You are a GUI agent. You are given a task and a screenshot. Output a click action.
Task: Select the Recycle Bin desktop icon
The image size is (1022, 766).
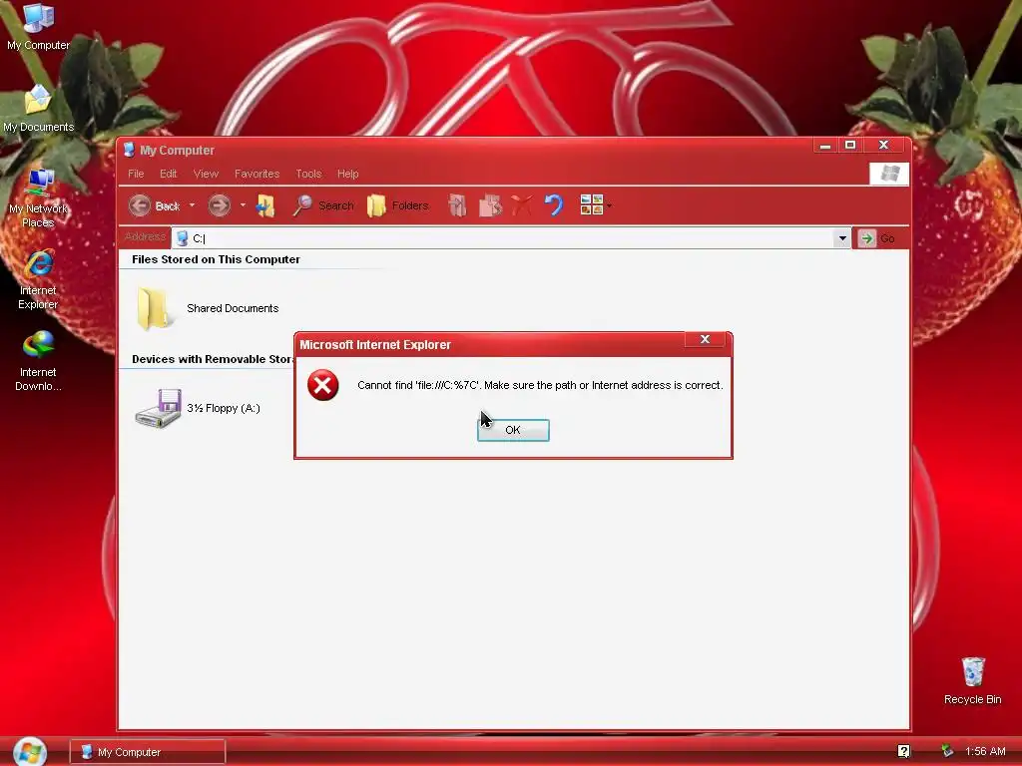tap(972, 680)
